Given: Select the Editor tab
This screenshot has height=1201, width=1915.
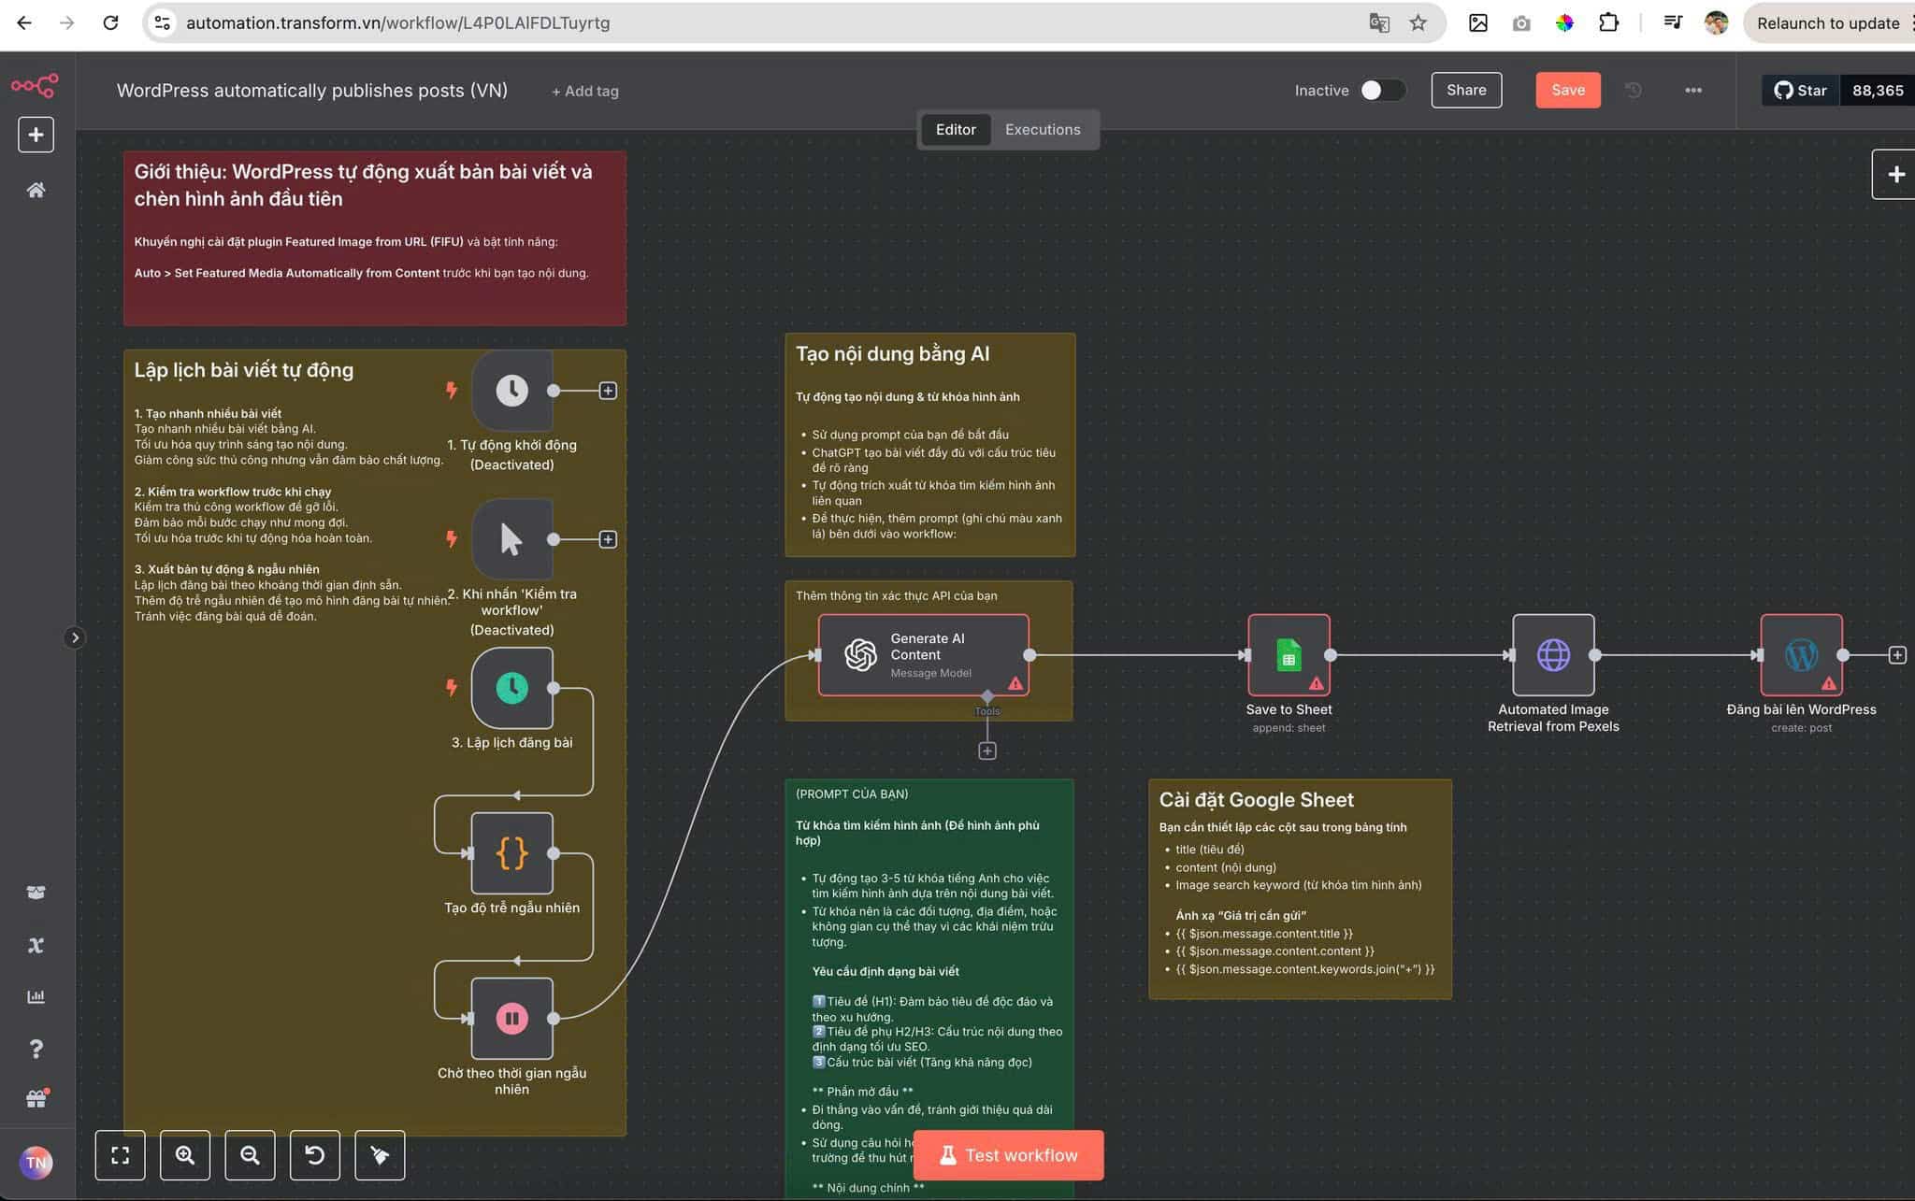Looking at the screenshot, I should (x=956, y=130).
